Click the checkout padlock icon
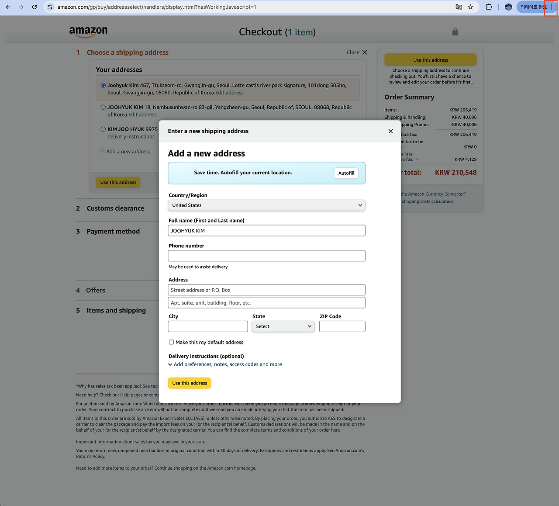The height and width of the screenshot is (506, 559). [455, 32]
